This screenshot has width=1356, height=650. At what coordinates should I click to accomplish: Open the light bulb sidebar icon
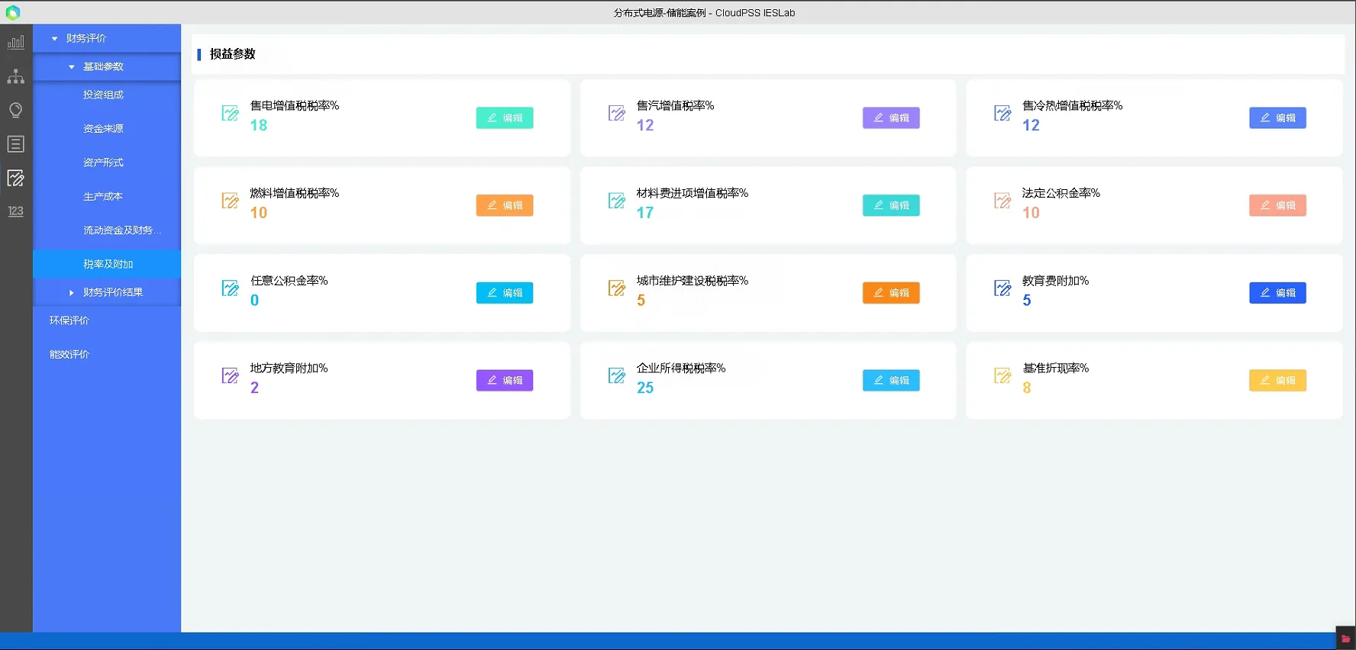(16, 110)
